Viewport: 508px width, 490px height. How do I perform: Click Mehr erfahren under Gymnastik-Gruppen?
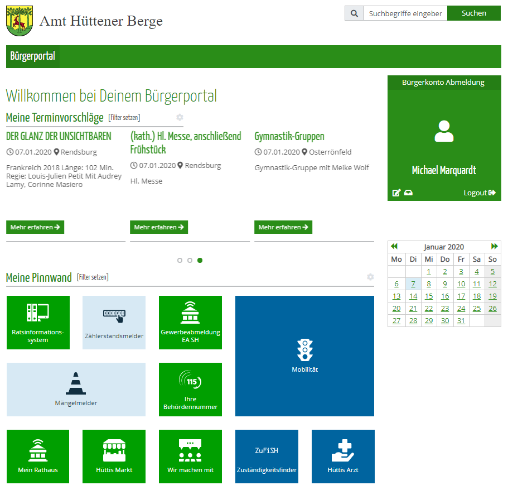[283, 227]
